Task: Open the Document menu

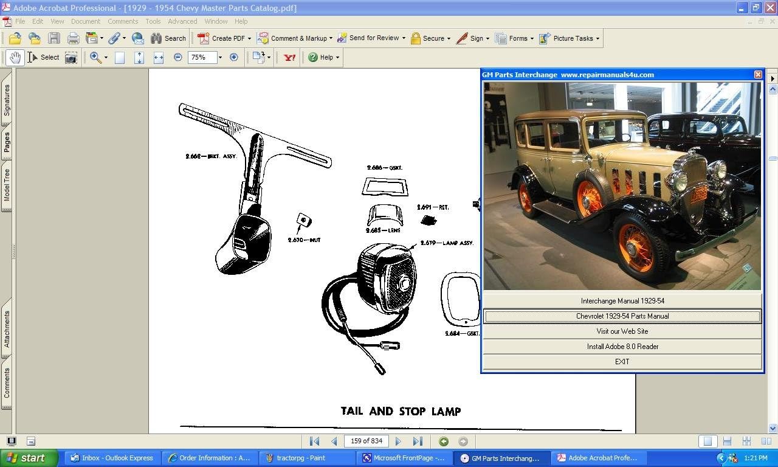Action: click(x=85, y=21)
